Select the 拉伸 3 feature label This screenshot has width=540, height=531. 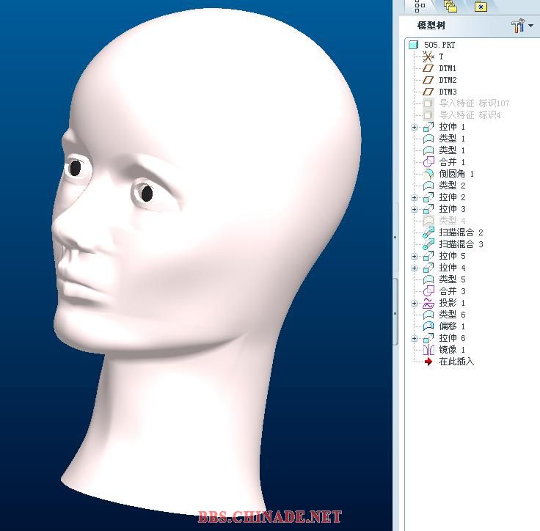coord(452,209)
